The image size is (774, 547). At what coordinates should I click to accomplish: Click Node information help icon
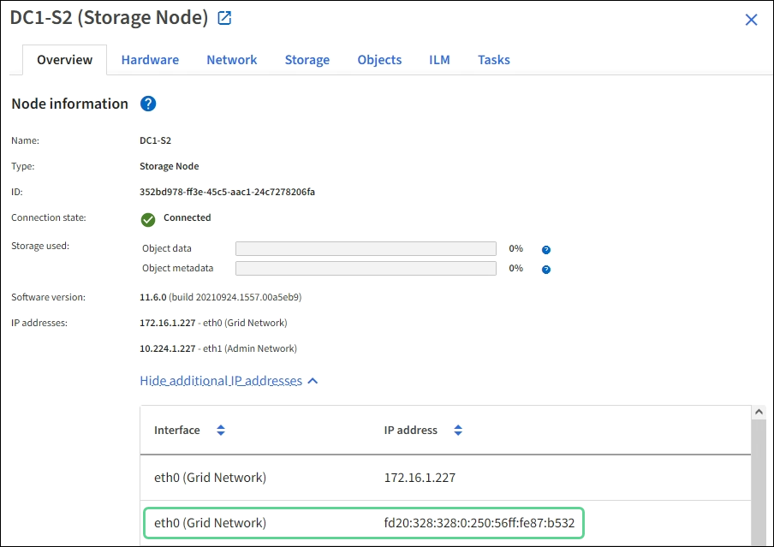148,104
